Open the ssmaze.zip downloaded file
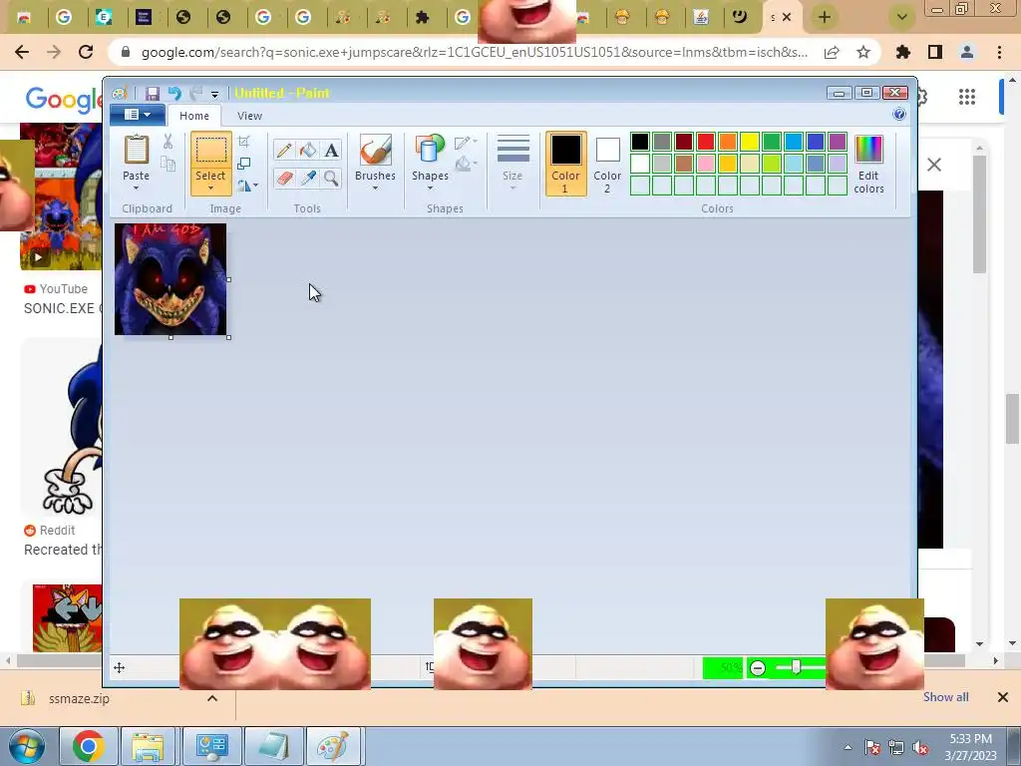1021x766 pixels. [x=79, y=698]
